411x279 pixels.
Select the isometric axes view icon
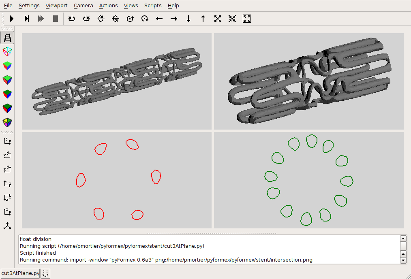coord(7,226)
